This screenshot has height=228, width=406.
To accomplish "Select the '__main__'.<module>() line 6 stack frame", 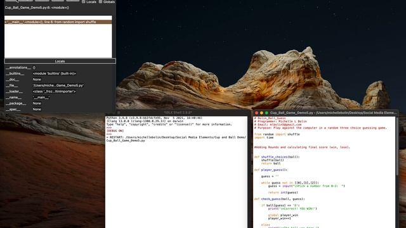I will tap(58, 22).
